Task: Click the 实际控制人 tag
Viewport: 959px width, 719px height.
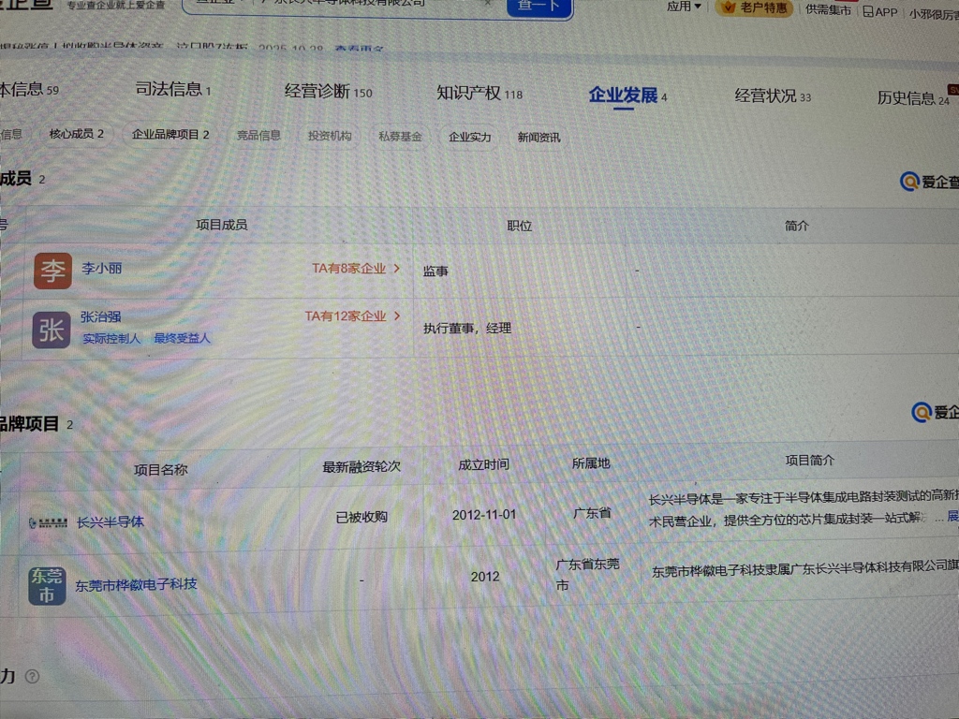Action: pos(112,339)
